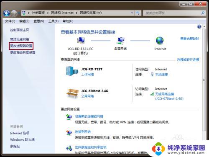Click 连接到网络 link
The width and height of the screenshot is (209, 157).
pyautogui.click(x=83, y=132)
